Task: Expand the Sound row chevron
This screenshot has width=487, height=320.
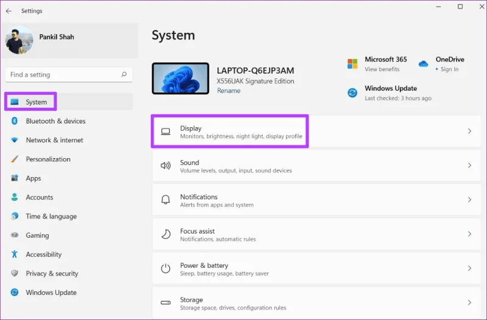Action: tap(469, 165)
